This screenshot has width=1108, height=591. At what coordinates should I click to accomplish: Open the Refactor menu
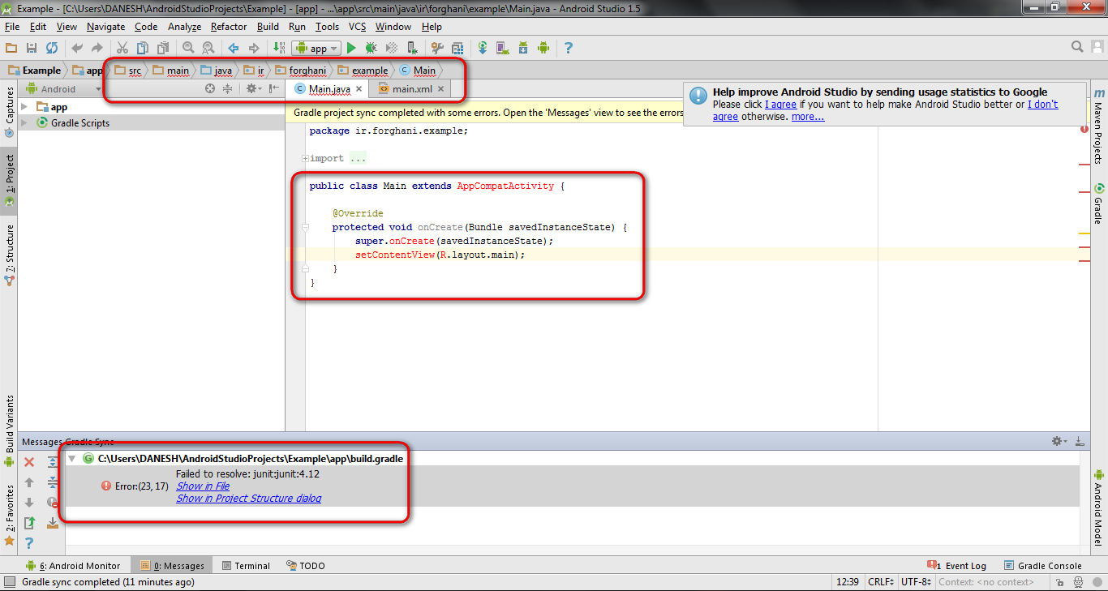(228, 27)
